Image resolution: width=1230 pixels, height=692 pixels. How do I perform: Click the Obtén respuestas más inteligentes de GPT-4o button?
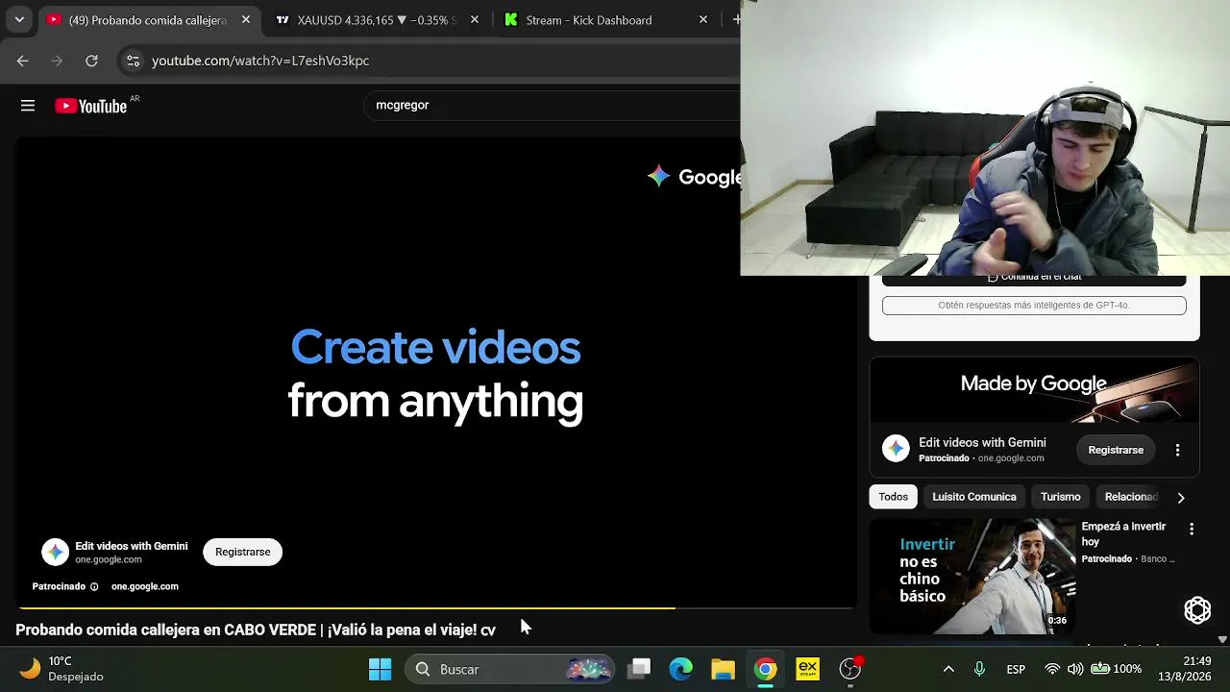[x=1034, y=306]
